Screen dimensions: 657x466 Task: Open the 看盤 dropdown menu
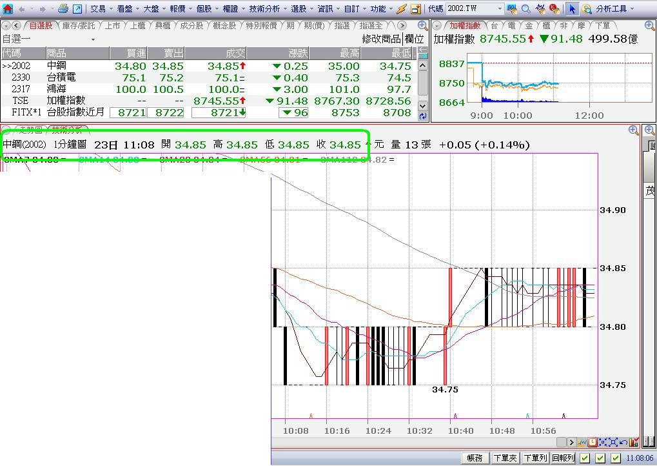tap(128, 8)
